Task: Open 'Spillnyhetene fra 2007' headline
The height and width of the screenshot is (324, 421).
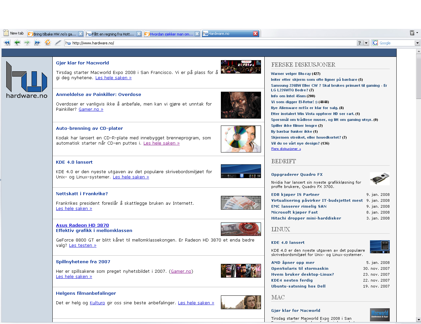Action: (83, 262)
